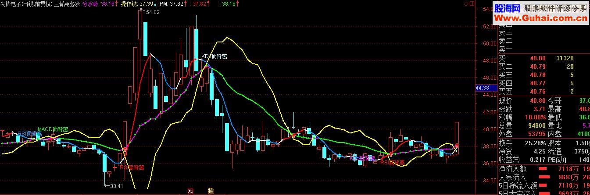Click the chart title 先锋电子(日线 前复权)
The height and width of the screenshot is (195, 590).
coord(27,3)
